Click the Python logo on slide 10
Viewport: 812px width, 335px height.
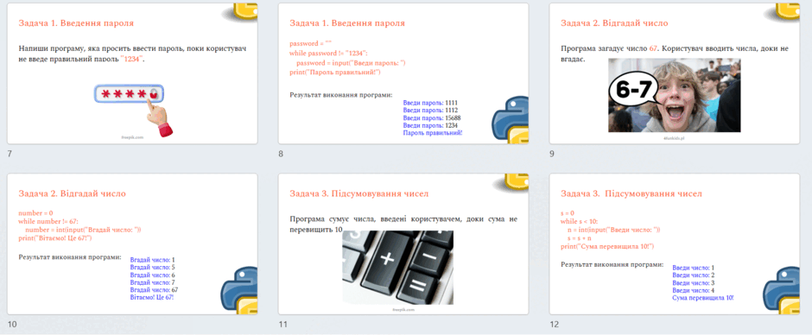pyautogui.click(x=239, y=290)
